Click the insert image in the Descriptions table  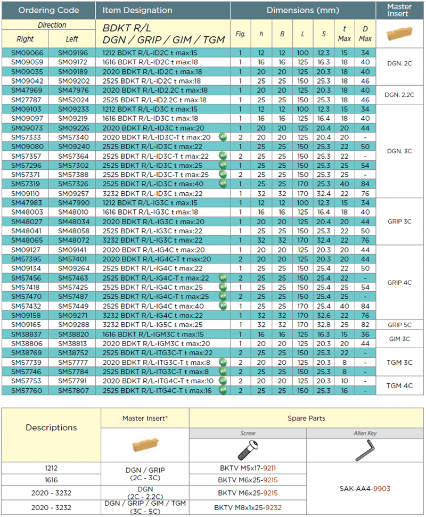pos(145,445)
